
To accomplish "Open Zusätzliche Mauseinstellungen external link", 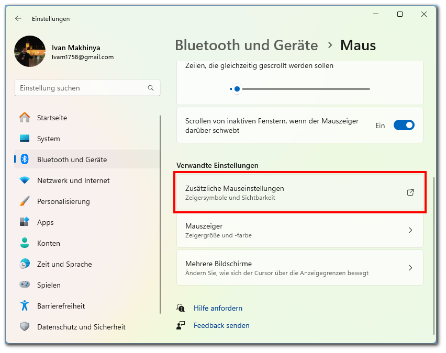I will (x=410, y=192).
